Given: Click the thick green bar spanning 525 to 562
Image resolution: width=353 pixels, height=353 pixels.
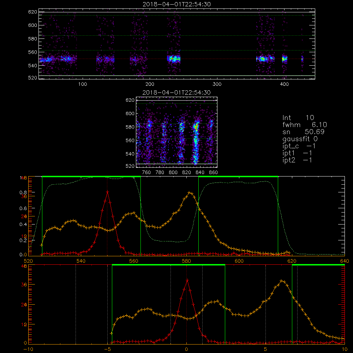Looking at the screenshot, I should [x=91, y=176].
